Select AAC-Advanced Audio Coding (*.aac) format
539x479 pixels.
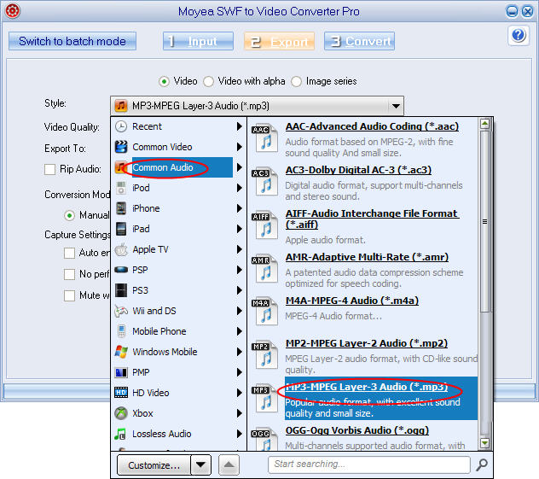coord(372,126)
